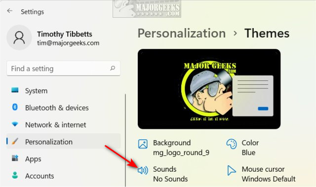Open the Background picture icon

143,144
